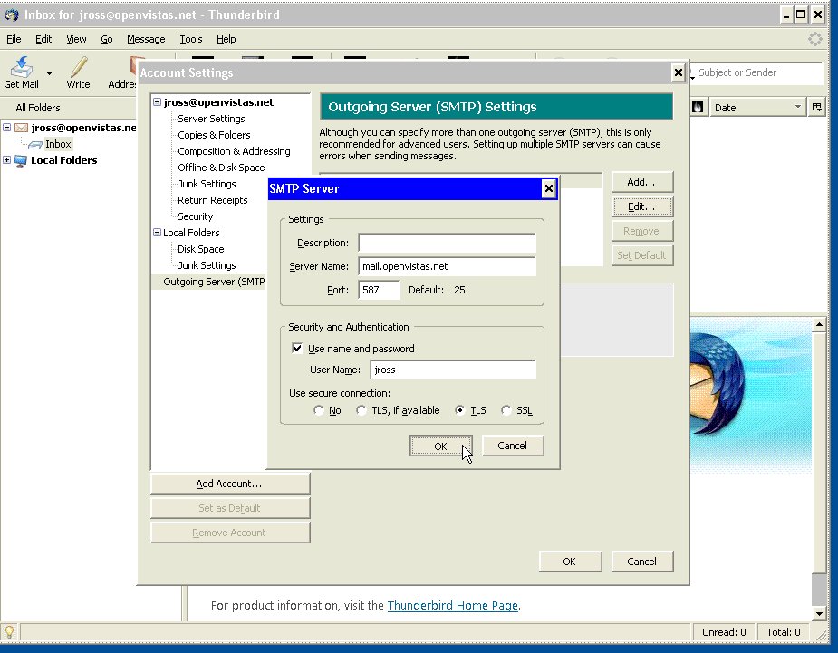Open the Tools menu

click(191, 39)
